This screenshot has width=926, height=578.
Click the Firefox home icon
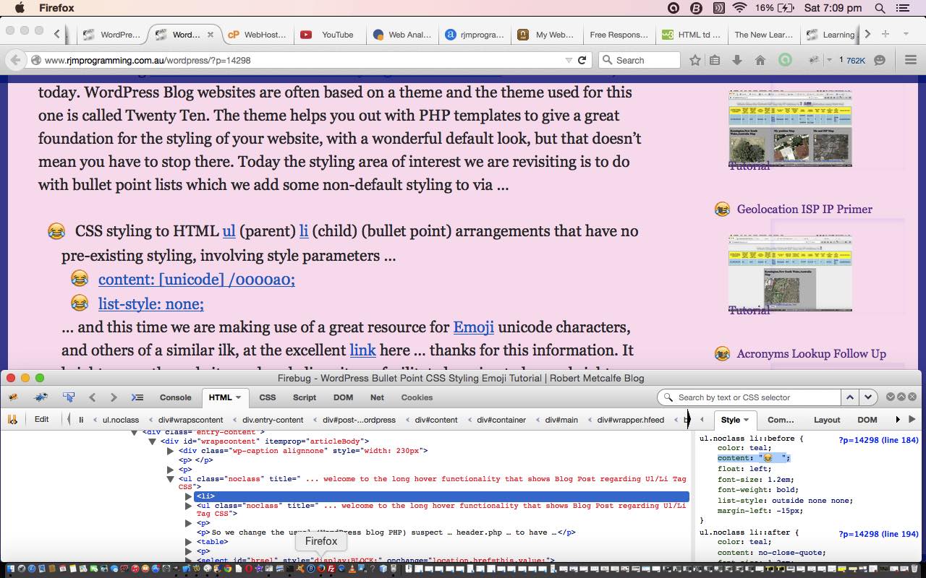coord(759,61)
